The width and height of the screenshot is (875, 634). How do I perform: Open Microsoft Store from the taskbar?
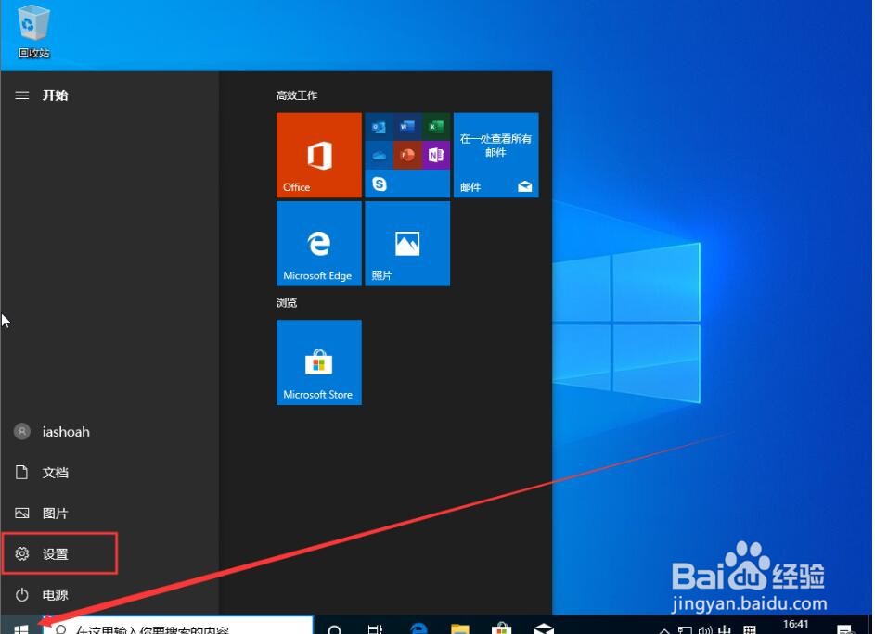[502, 627]
